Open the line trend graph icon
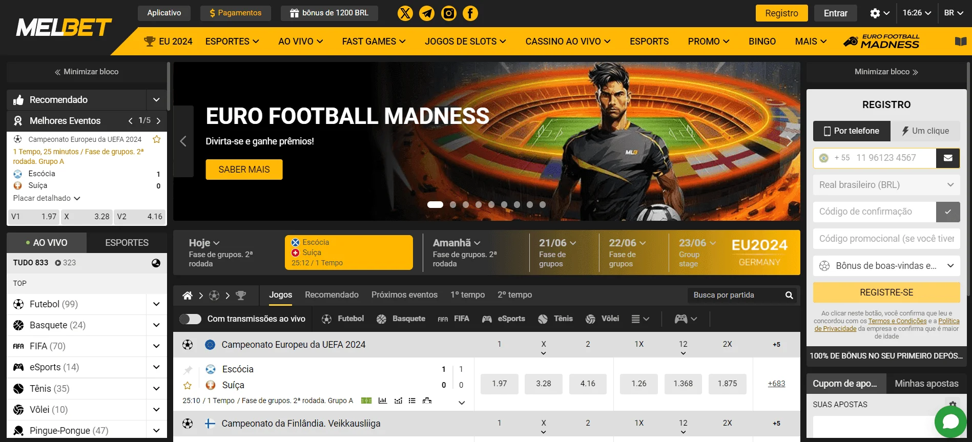The width and height of the screenshot is (972, 442). coord(398,401)
